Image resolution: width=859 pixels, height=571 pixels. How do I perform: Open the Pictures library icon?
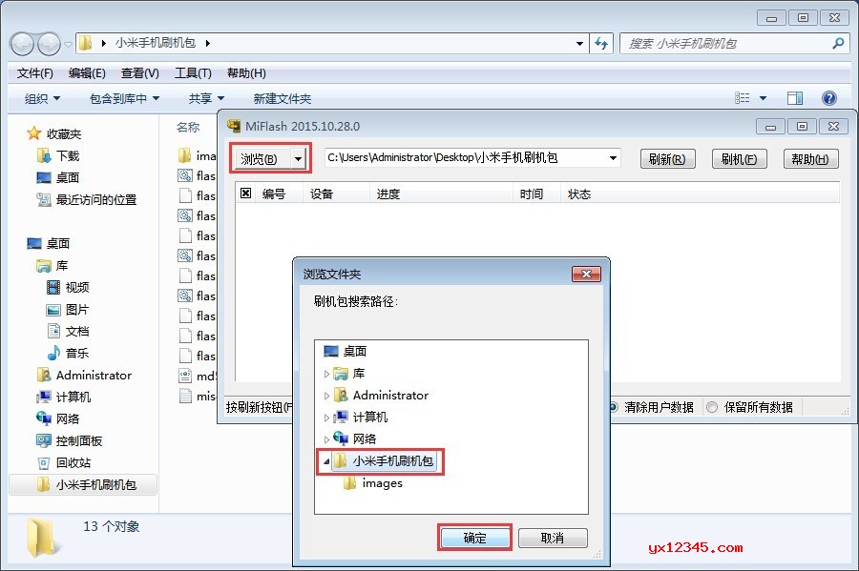[53, 310]
